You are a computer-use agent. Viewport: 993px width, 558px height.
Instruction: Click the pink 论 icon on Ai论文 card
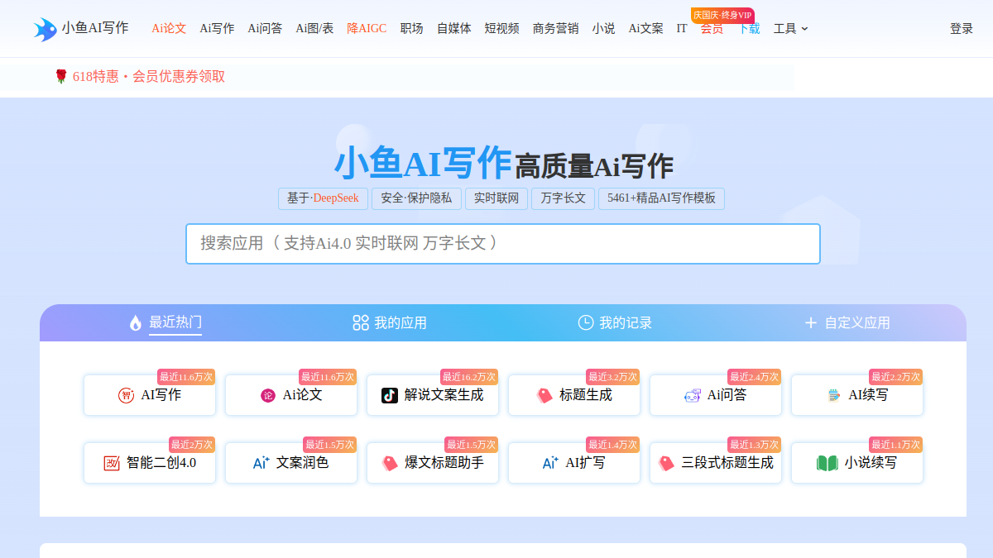(267, 395)
